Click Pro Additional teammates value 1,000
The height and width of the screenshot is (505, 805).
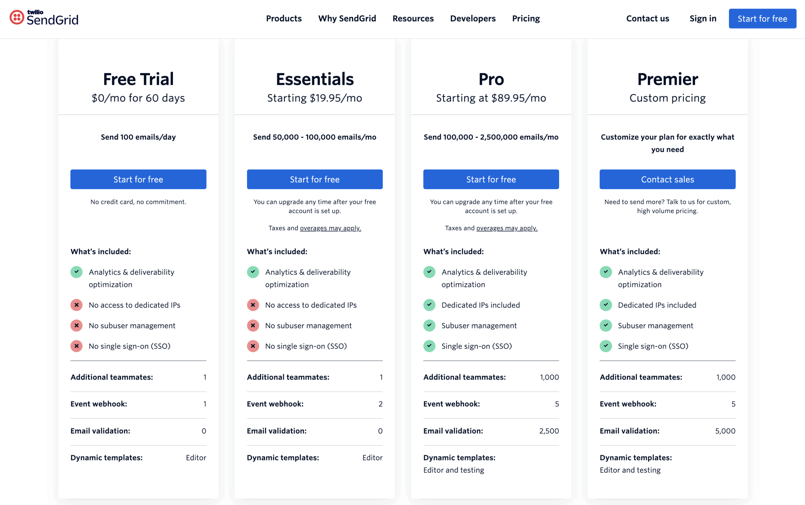(x=549, y=377)
